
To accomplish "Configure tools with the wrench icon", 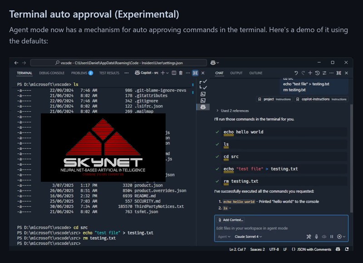I will 309,236.
